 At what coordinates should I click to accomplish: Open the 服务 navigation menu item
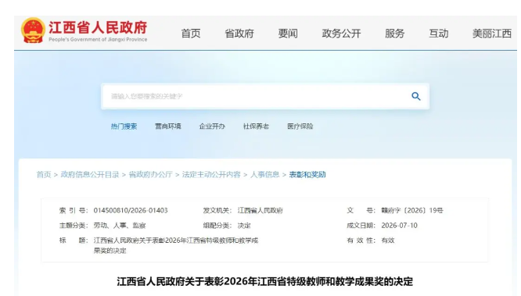click(x=395, y=34)
